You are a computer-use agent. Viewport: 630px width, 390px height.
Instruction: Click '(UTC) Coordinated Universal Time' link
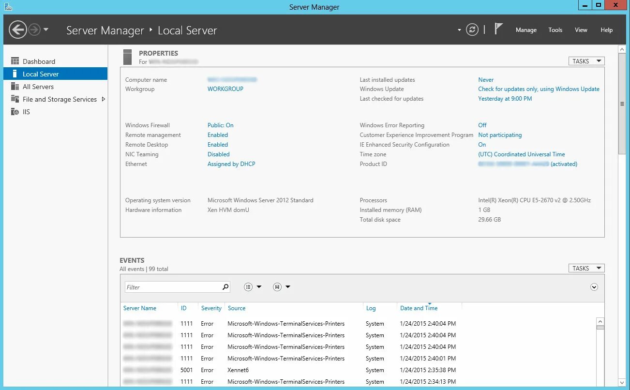(x=522, y=154)
